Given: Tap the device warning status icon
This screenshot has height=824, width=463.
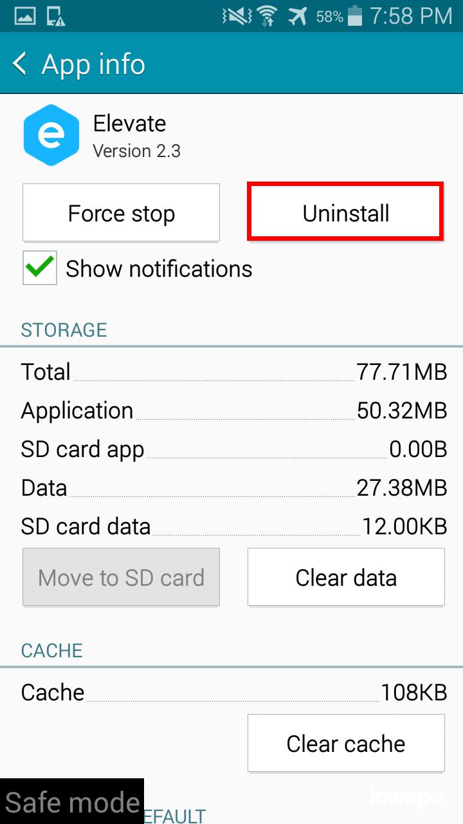Looking at the screenshot, I should pos(57,16).
